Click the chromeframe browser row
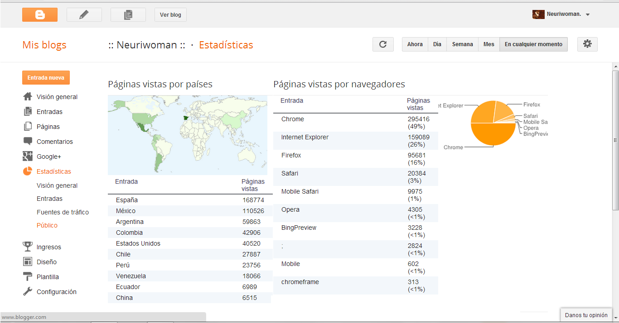The width and height of the screenshot is (619, 323). [x=356, y=285]
